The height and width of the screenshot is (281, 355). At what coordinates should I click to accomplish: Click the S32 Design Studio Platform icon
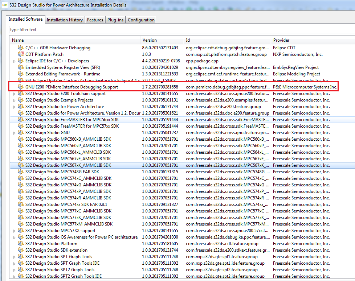(21, 244)
